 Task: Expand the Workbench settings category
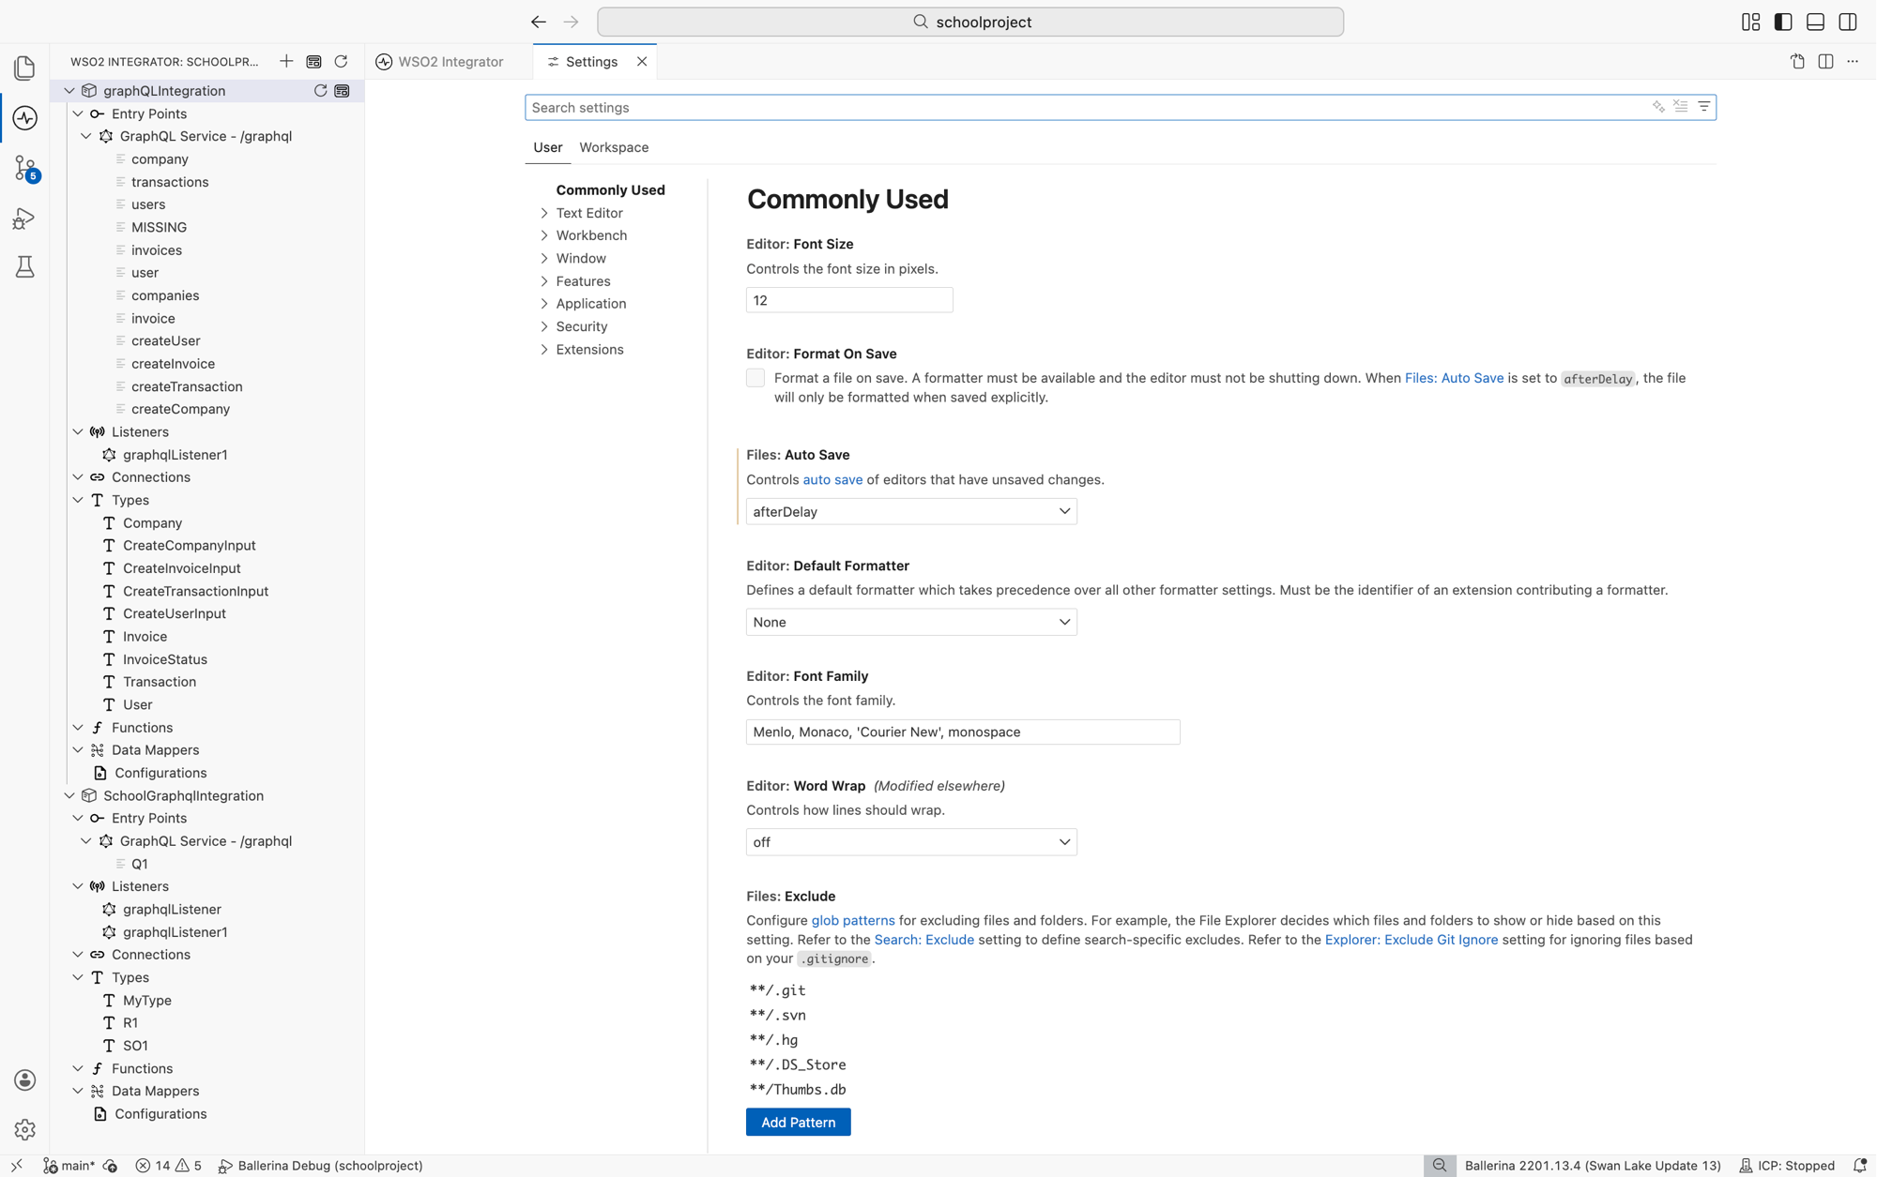tap(544, 235)
